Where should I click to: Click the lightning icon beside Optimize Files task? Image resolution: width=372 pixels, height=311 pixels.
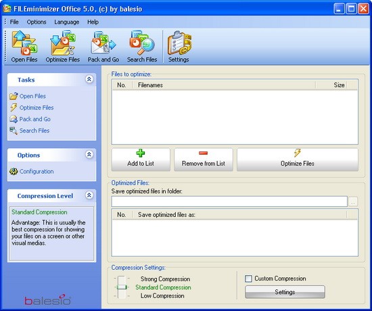(x=14, y=107)
